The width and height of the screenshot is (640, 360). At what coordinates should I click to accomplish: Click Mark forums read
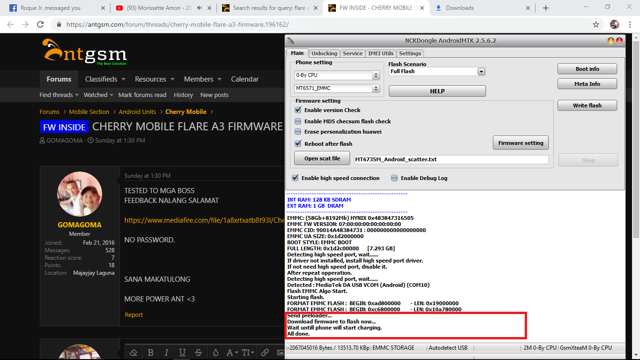[142, 95]
